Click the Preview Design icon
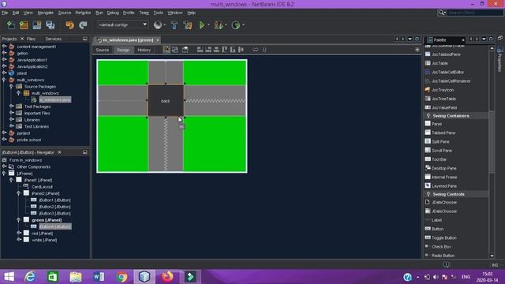This screenshot has width=505, height=284. tap(185, 50)
